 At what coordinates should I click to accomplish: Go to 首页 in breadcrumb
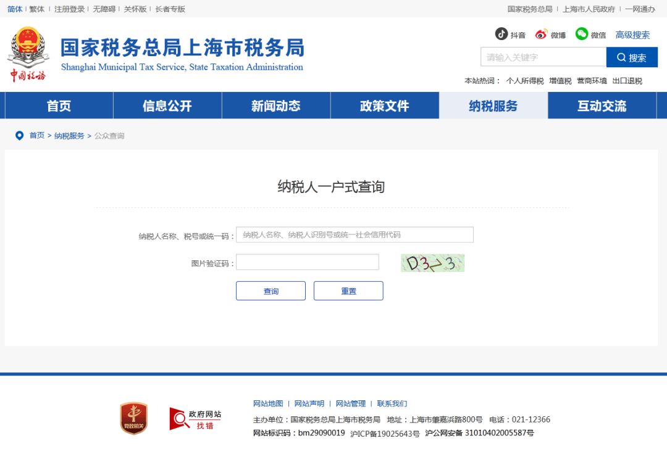37,136
